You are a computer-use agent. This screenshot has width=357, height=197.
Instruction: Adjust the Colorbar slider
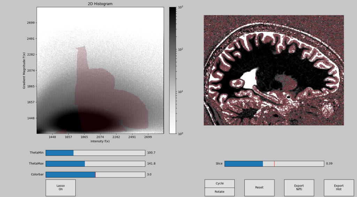(x=96, y=174)
